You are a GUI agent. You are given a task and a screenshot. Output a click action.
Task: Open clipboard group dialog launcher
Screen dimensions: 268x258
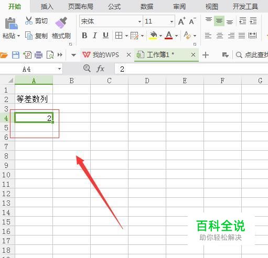click(71, 44)
